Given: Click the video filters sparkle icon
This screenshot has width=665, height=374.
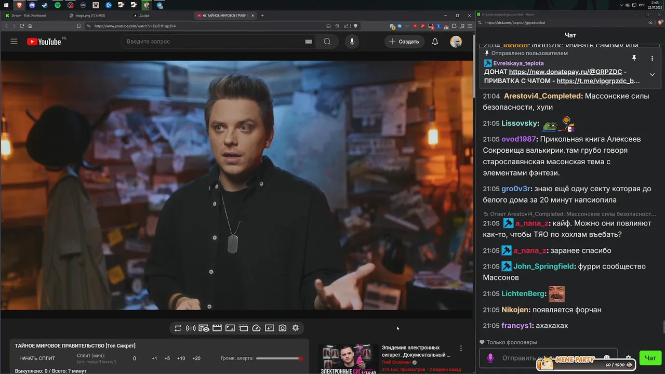Looking at the screenshot, I should (270, 328).
